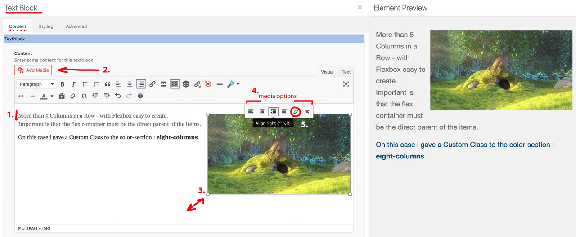Apply text color with the A icon
This screenshot has height=237, width=576.
pos(44,96)
